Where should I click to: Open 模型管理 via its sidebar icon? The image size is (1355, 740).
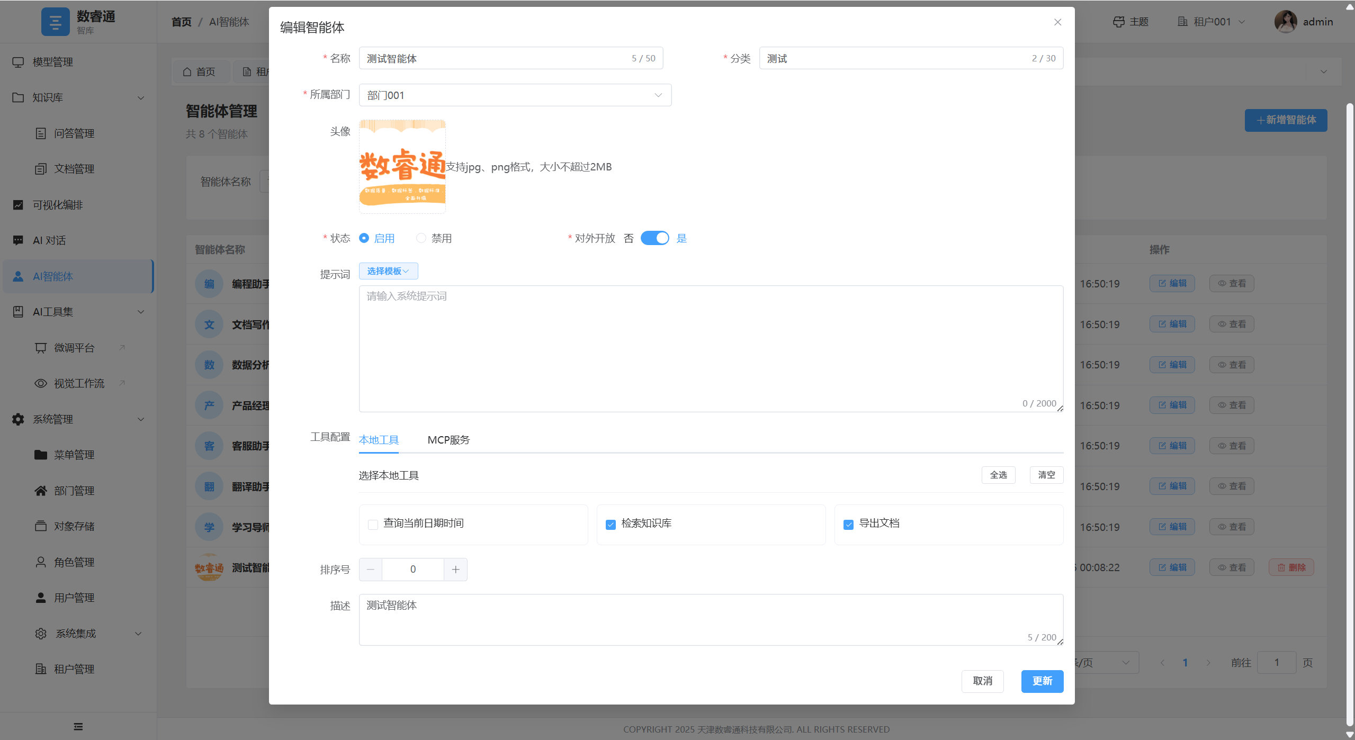pyautogui.click(x=18, y=61)
